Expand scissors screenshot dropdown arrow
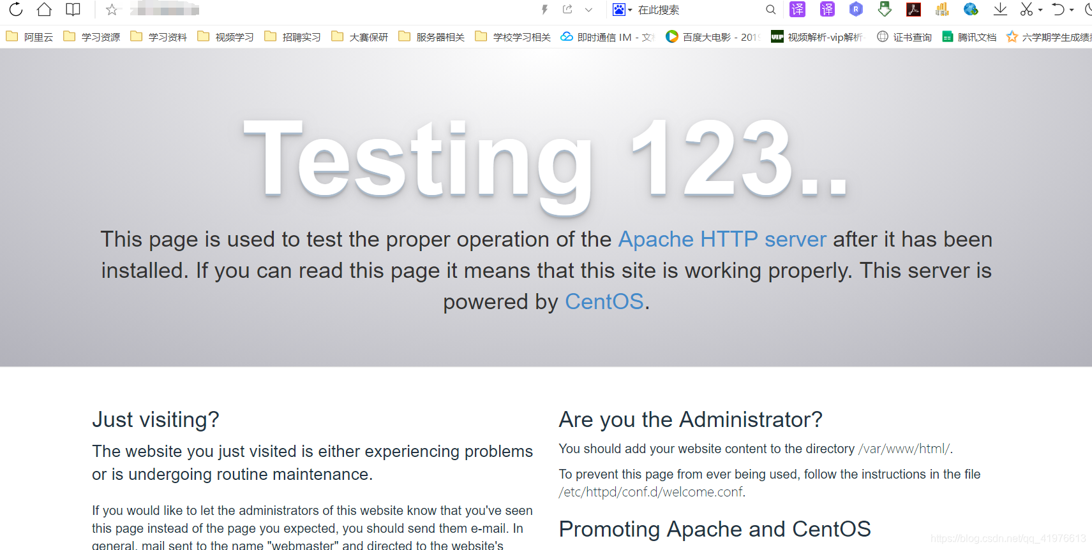This screenshot has width=1092, height=550. (1040, 10)
